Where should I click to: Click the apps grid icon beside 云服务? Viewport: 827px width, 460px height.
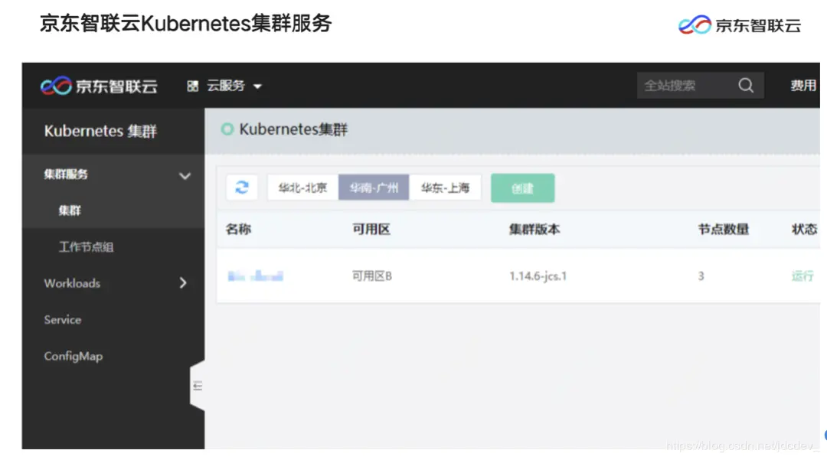[x=191, y=85]
